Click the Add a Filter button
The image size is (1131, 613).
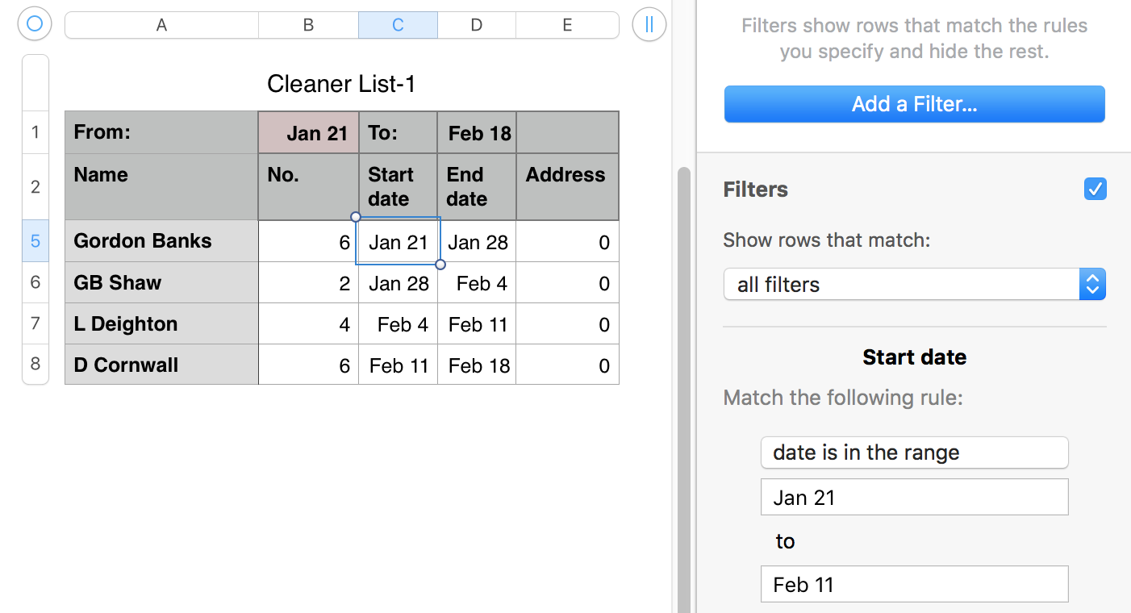coord(914,104)
